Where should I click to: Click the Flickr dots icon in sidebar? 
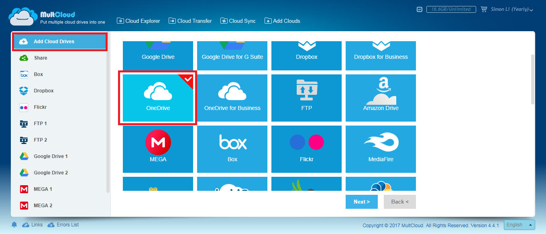coord(24,107)
